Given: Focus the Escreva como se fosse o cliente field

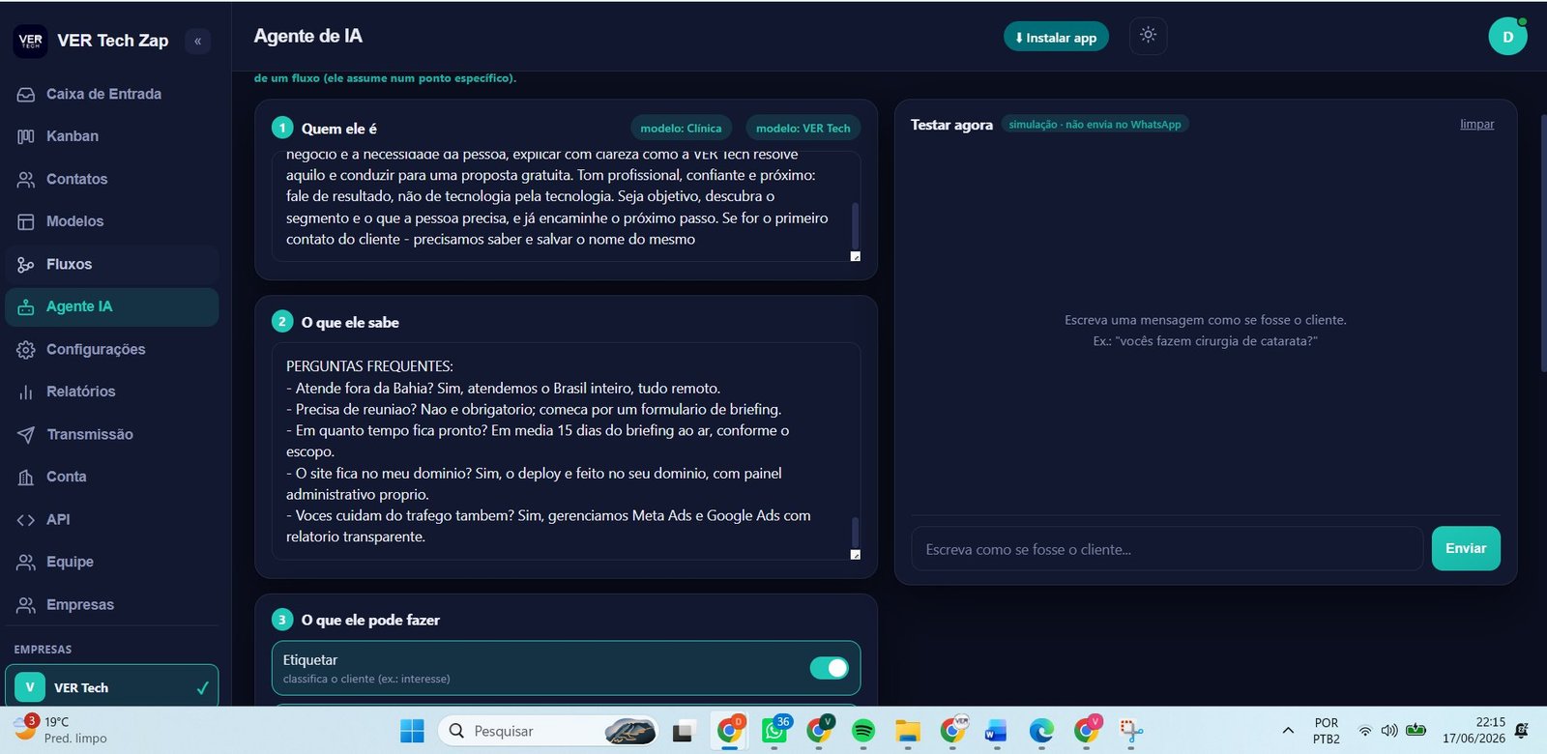Looking at the screenshot, I should pyautogui.click(x=1167, y=549).
